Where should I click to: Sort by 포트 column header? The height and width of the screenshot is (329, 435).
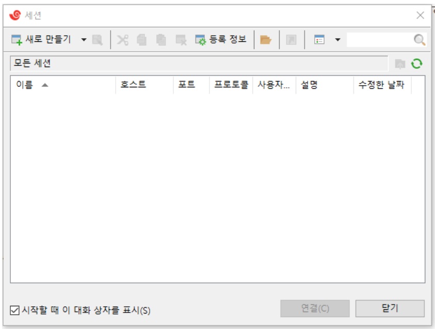[x=191, y=85]
